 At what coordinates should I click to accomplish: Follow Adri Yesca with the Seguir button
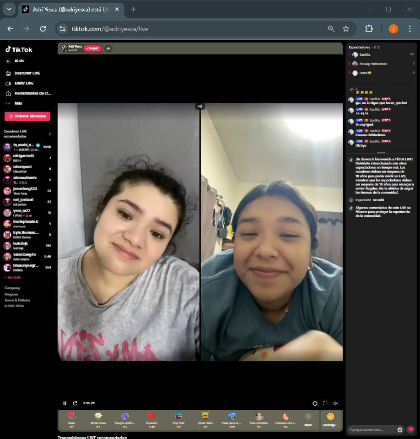click(92, 48)
